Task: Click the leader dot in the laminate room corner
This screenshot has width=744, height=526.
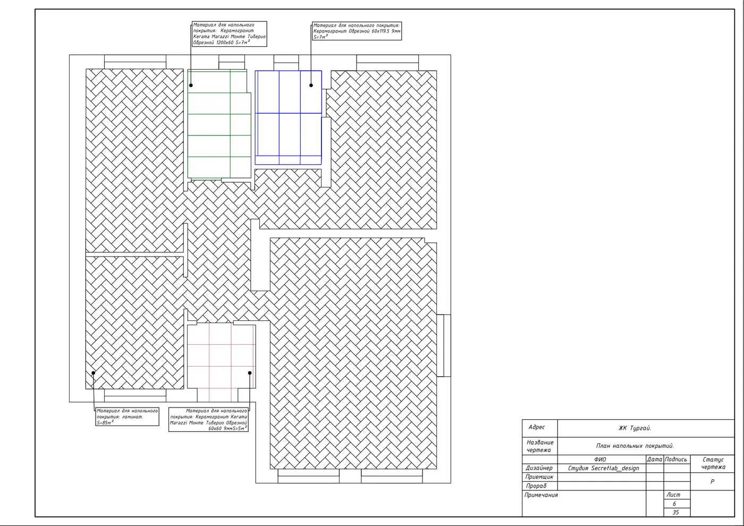Action: tap(94, 373)
